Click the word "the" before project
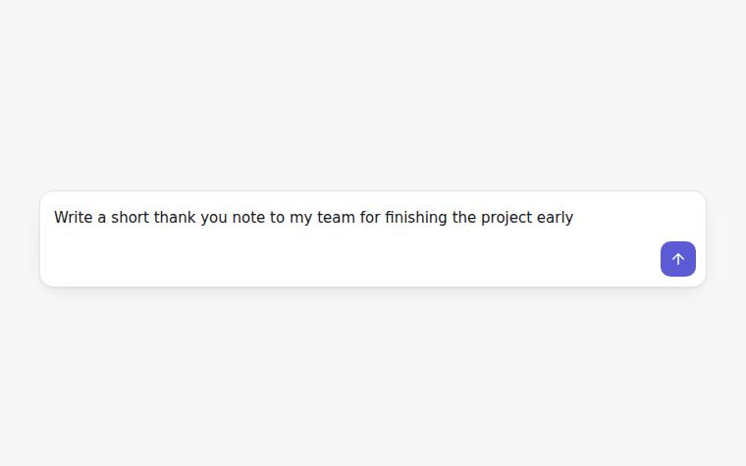Image resolution: width=746 pixels, height=466 pixels. pyautogui.click(x=464, y=218)
